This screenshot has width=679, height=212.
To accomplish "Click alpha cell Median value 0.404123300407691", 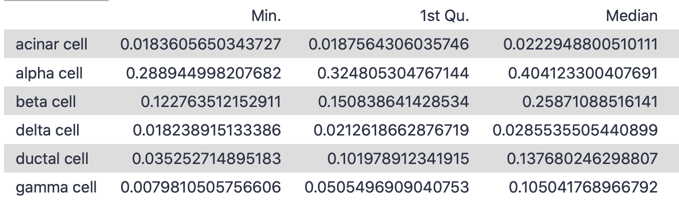I will 582,73.
